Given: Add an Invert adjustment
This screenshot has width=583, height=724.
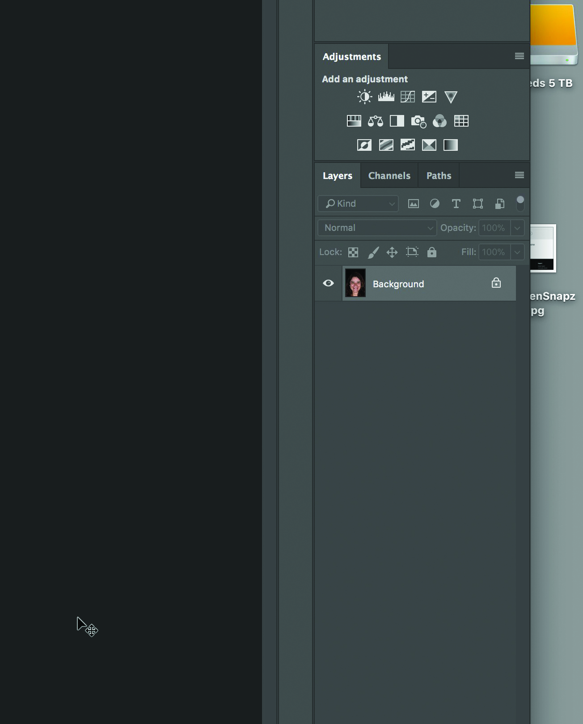Looking at the screenshot, I should click(364, 145).
